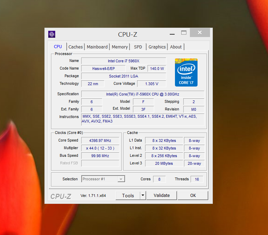Click the version text 'Ver. 1.71.1.x64'
Image resolution: width=268 pixels, height=235 pixels.
click(93, 196)
